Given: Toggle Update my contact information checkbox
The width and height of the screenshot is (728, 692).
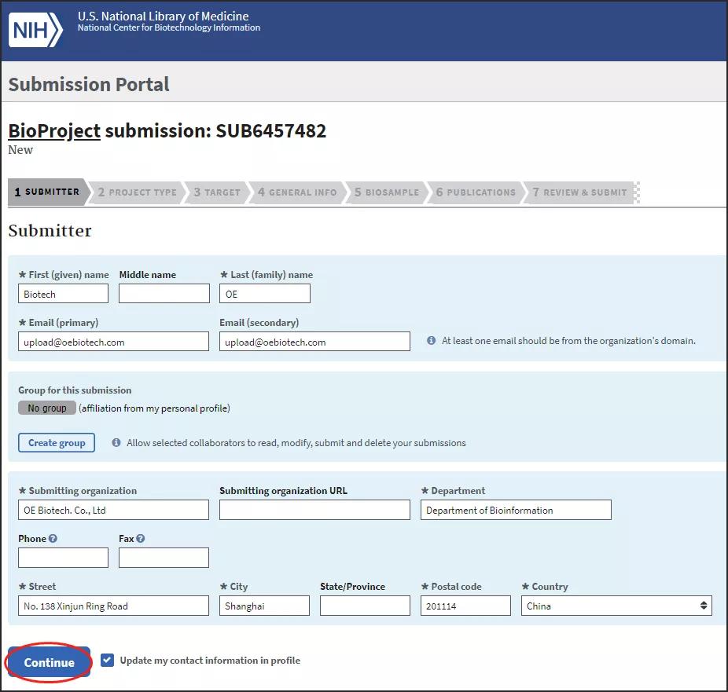Looking at the screenshot, I should pyautogui.click(x=107, y=660).
